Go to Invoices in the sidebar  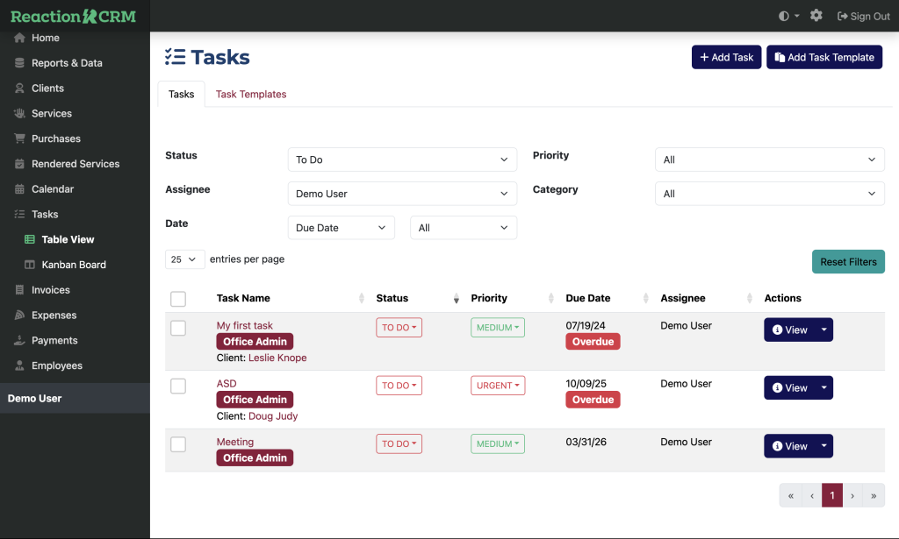(x=51, y=290)
